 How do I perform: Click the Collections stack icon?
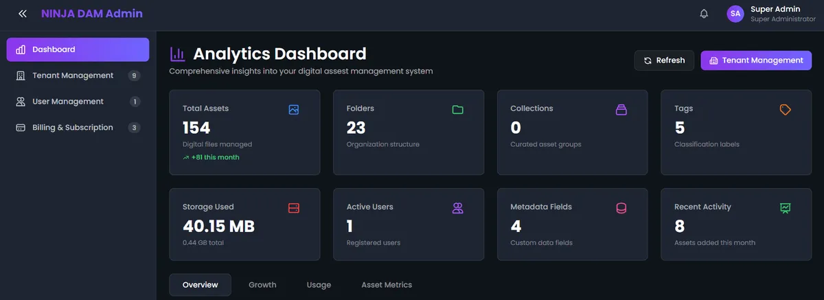click(621, 109)
